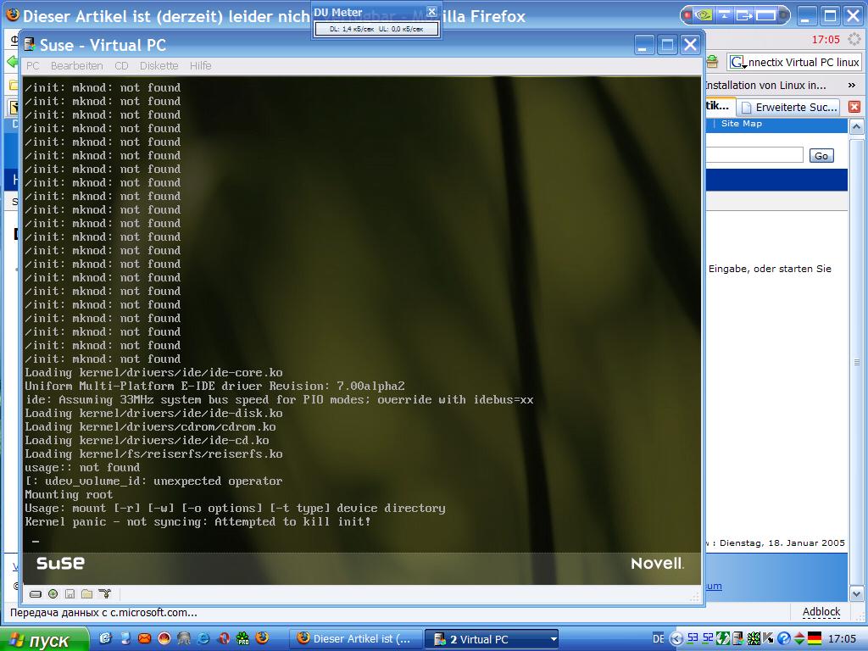Launch Opera from quick launch
The width and height of the screenshot is (868, 651).
click(x=224, y=638)
